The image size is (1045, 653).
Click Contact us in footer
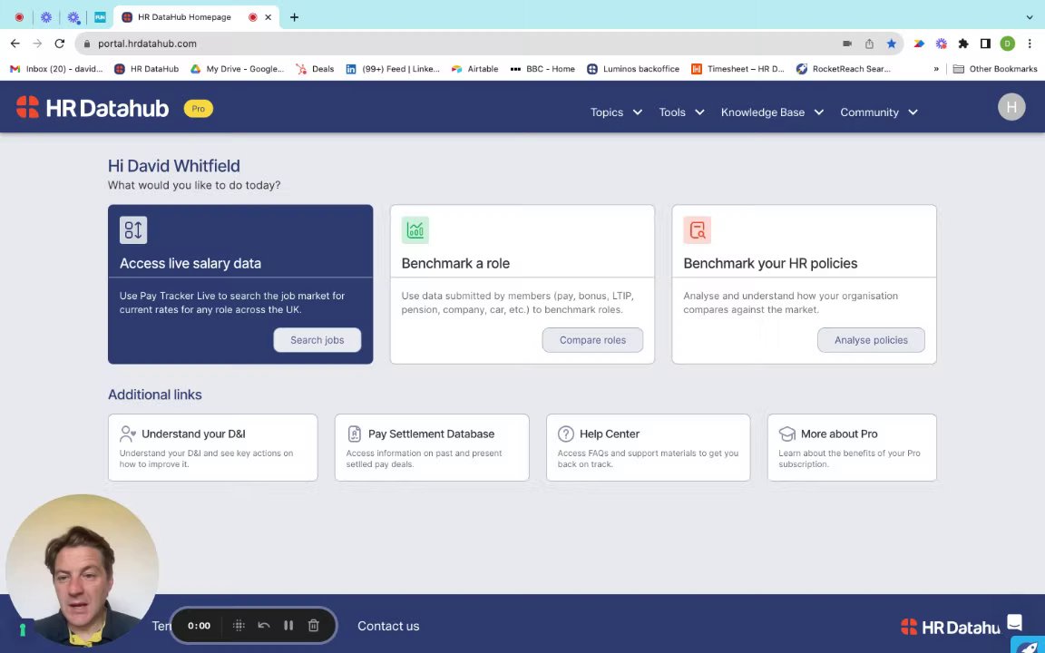click(x=388, y=626)
